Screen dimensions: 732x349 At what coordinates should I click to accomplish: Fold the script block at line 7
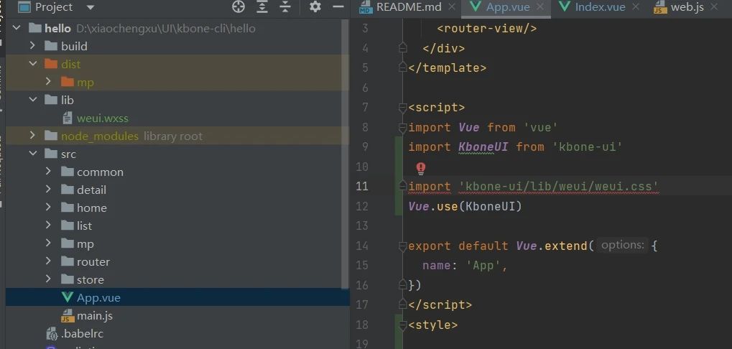coord(402,108)
